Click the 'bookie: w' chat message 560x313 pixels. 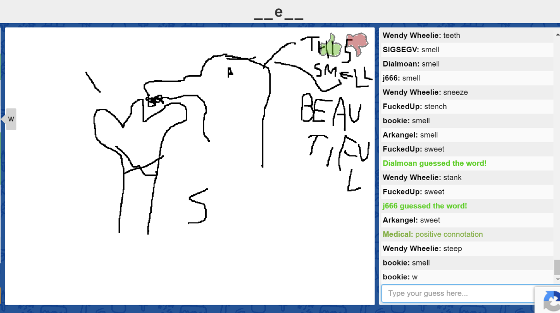click(x=400, y=277)
